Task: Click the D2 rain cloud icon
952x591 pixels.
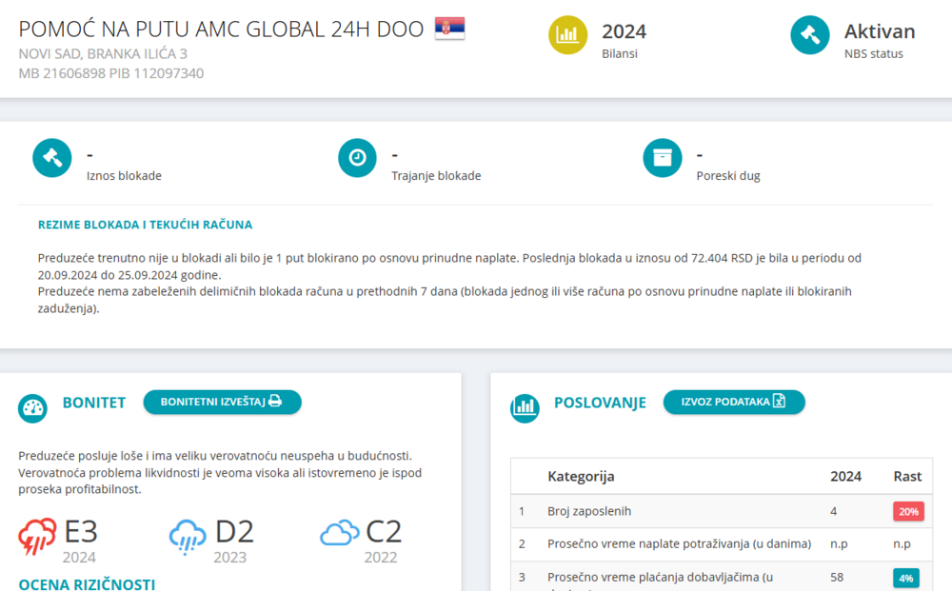Action: click(x=188, y=537)
